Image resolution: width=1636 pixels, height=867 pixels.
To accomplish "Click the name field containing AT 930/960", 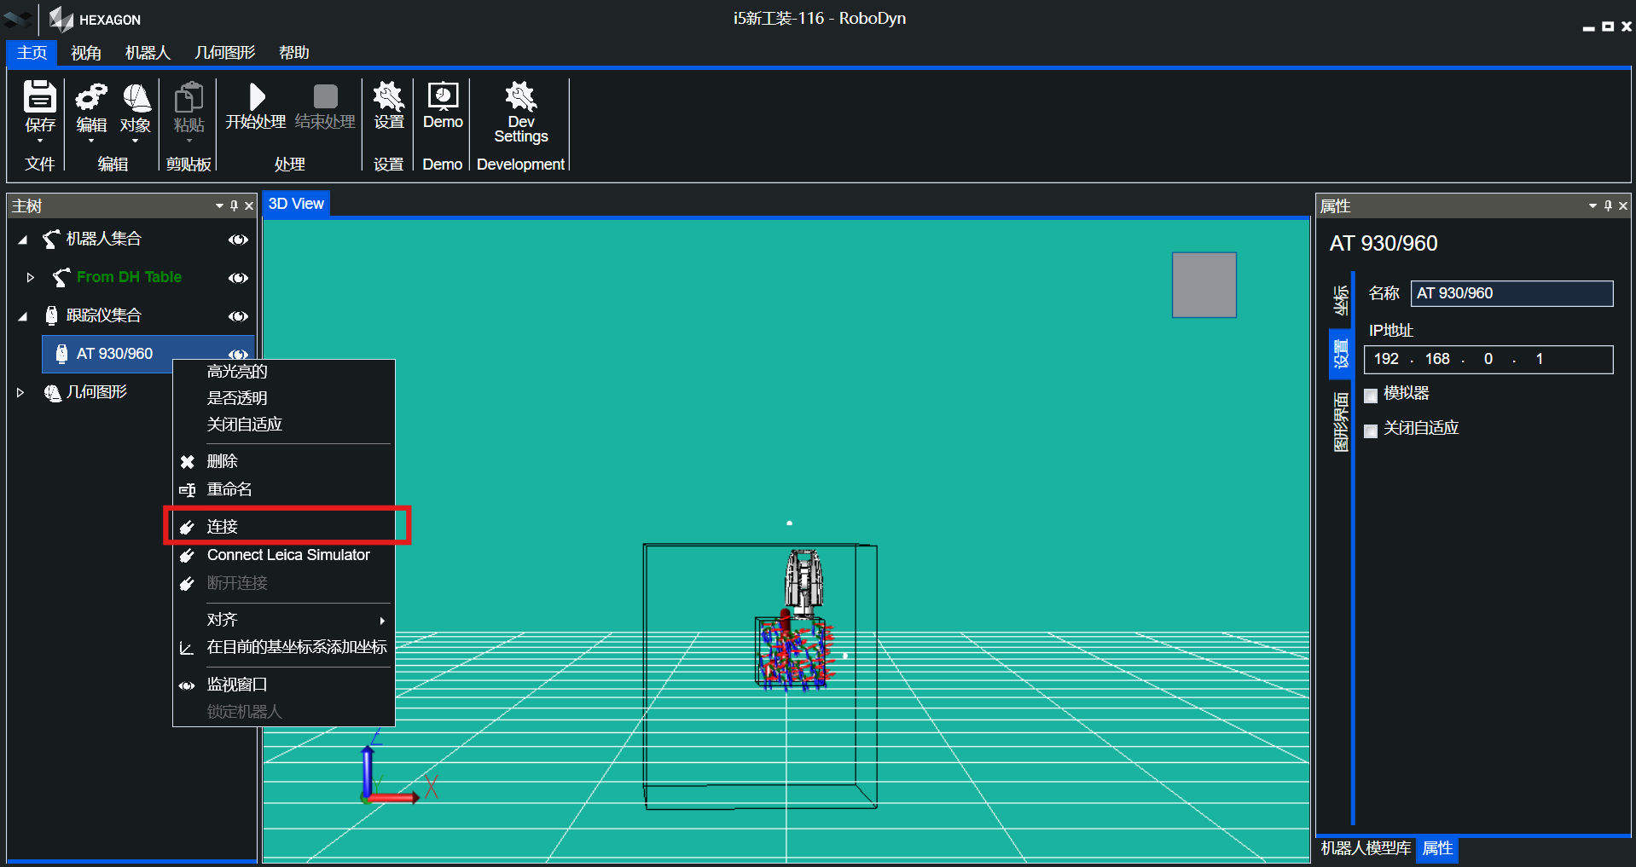I will point(1511,293).
